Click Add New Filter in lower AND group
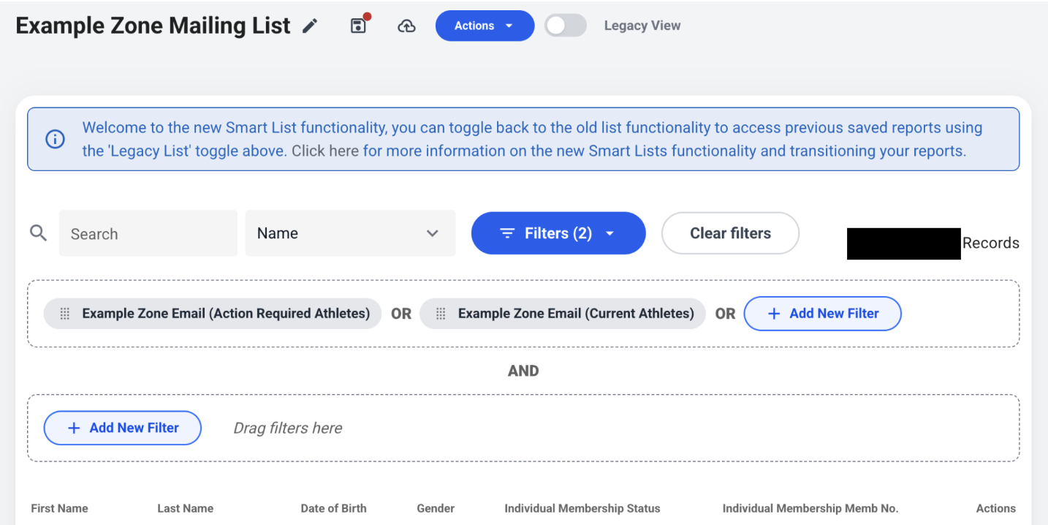 pyautogui.click(x=122, y=428)
